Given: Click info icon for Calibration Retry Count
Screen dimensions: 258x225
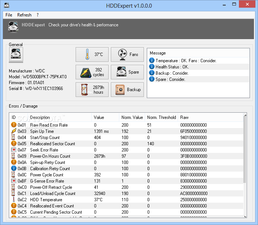Looking at the screenshot, I should coord(14,169).
